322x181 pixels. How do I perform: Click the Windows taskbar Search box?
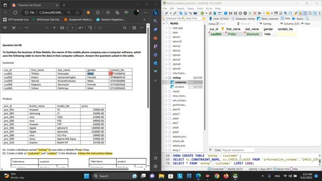click(115, 176)
